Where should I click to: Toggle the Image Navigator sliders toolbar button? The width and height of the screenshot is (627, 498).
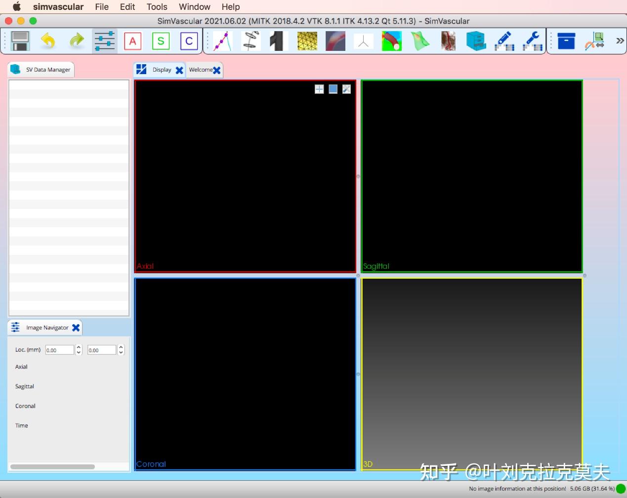click(104, 41)
